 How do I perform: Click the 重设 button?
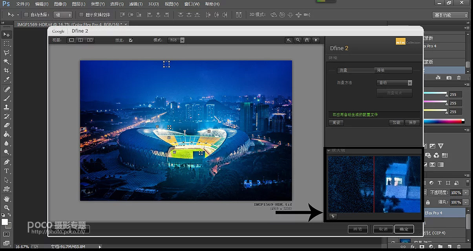pyautogui.click(x=336, y=123)
